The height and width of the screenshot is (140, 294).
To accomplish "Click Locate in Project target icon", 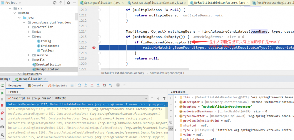I will [55, 3].
